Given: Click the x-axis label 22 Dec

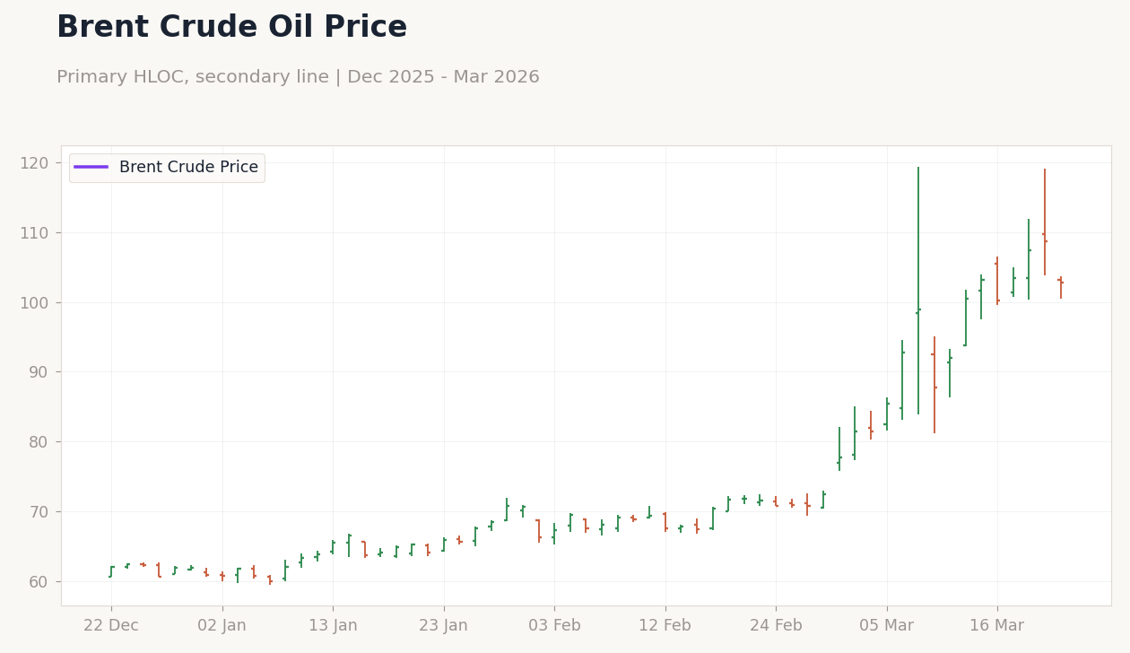Looking at the screenshot, I should (111, 626).
